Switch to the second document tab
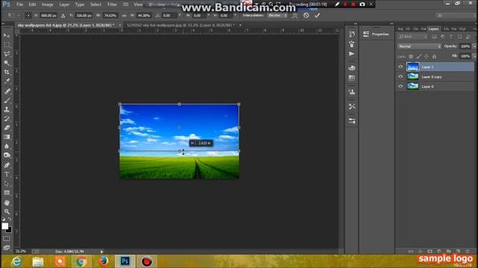The image size is (478, 268). [x=181, y=25]
